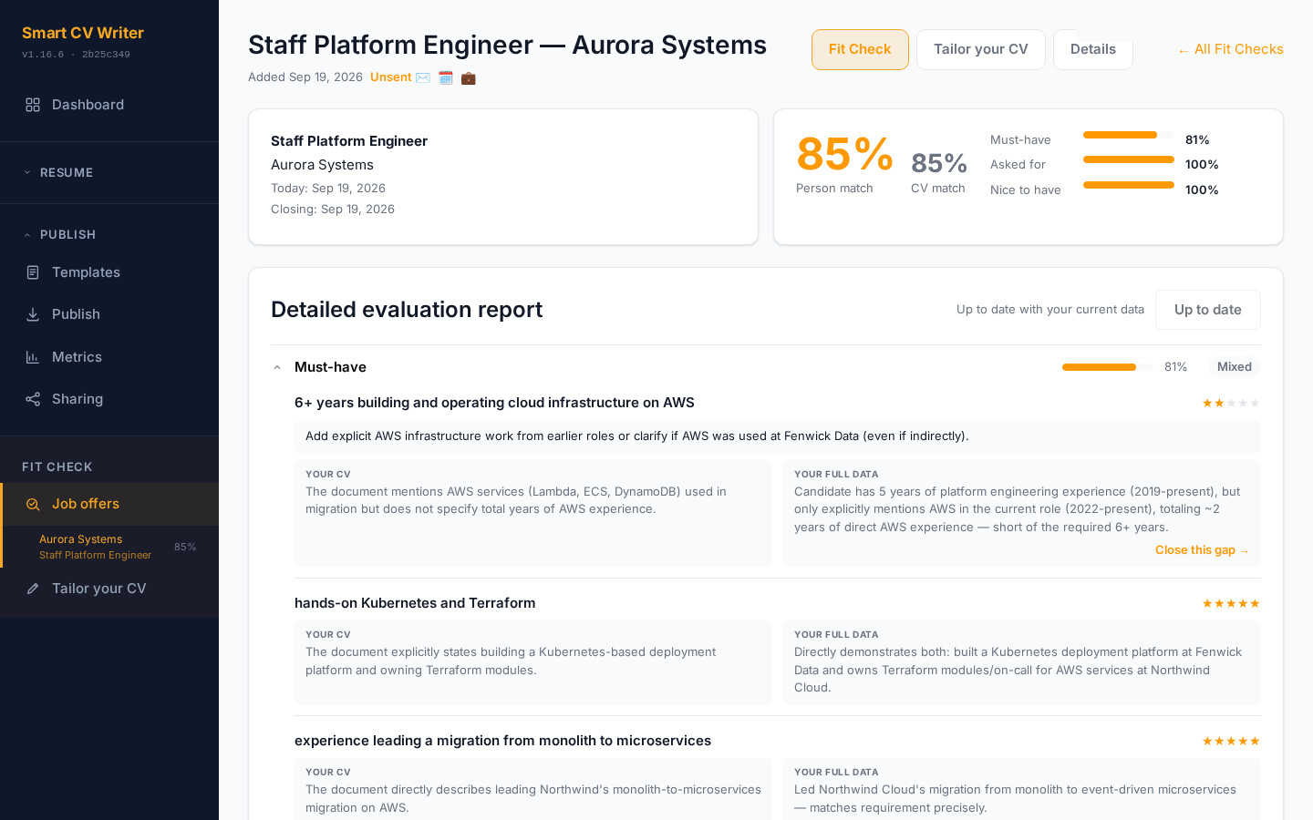This screenshot has width=1313, height=820.
Task: Click the Job offers magnifier icon
Action: 33,504
